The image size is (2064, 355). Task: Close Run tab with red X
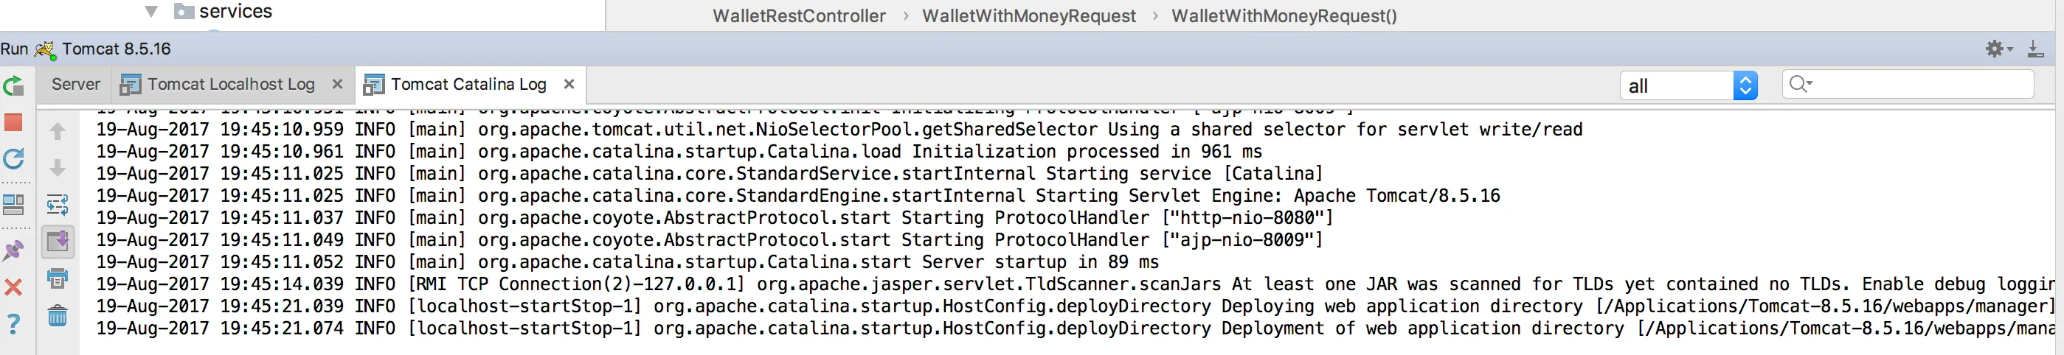pos(13,287)
